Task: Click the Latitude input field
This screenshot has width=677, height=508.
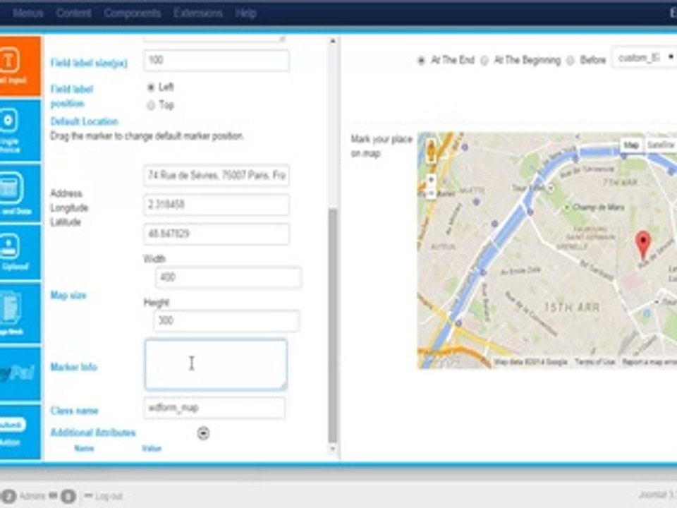Action: pyautogui.click(x=216, y=234)
